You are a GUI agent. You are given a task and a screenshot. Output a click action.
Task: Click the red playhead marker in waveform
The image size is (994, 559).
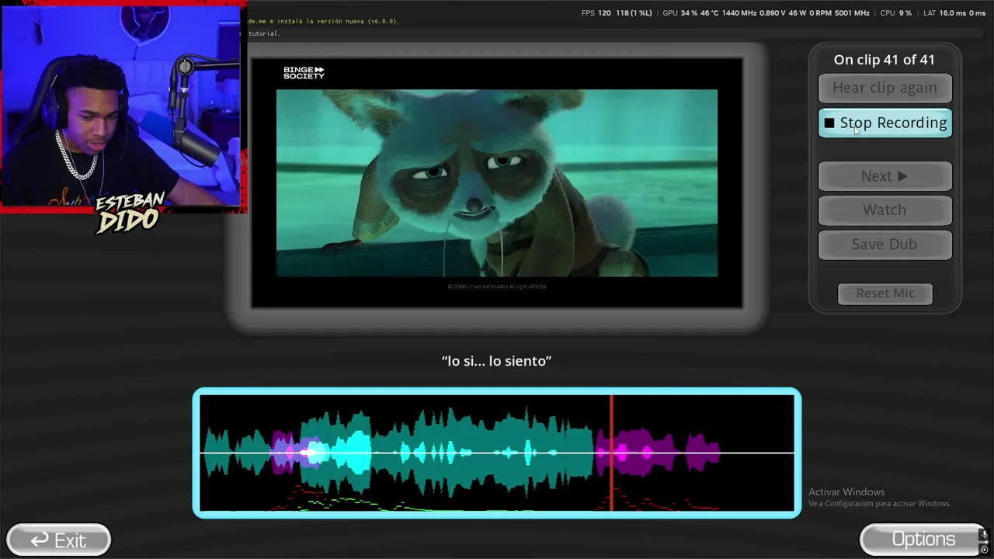point(611,453)
